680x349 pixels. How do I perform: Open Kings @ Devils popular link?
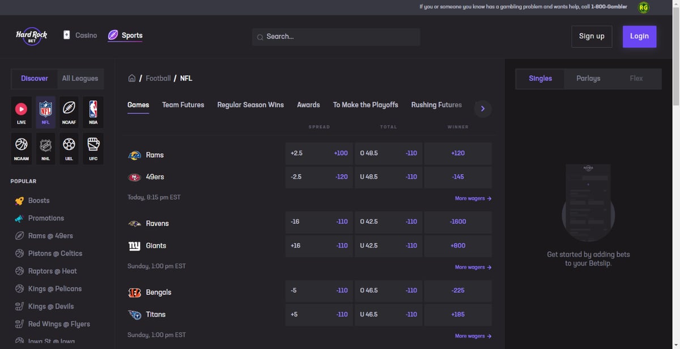point(51,306)
